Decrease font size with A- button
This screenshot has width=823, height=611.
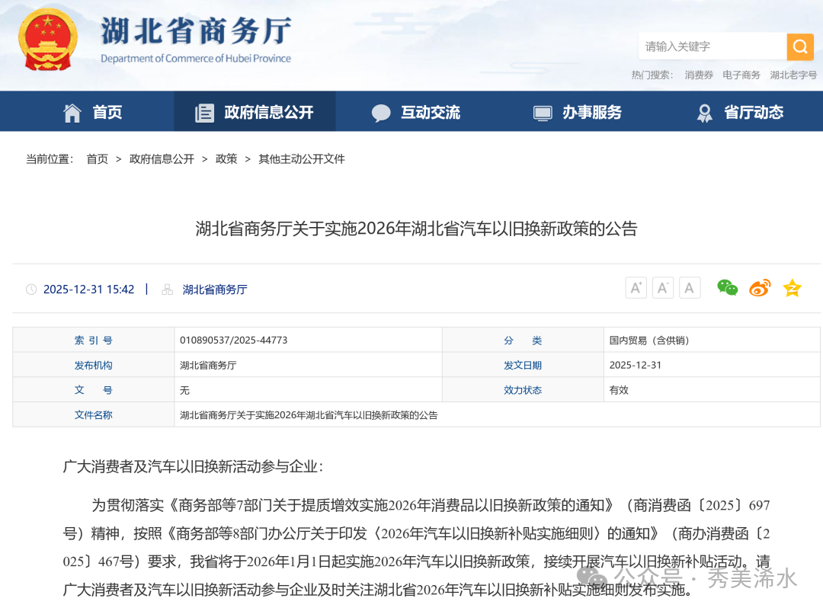tap(663, 288)
